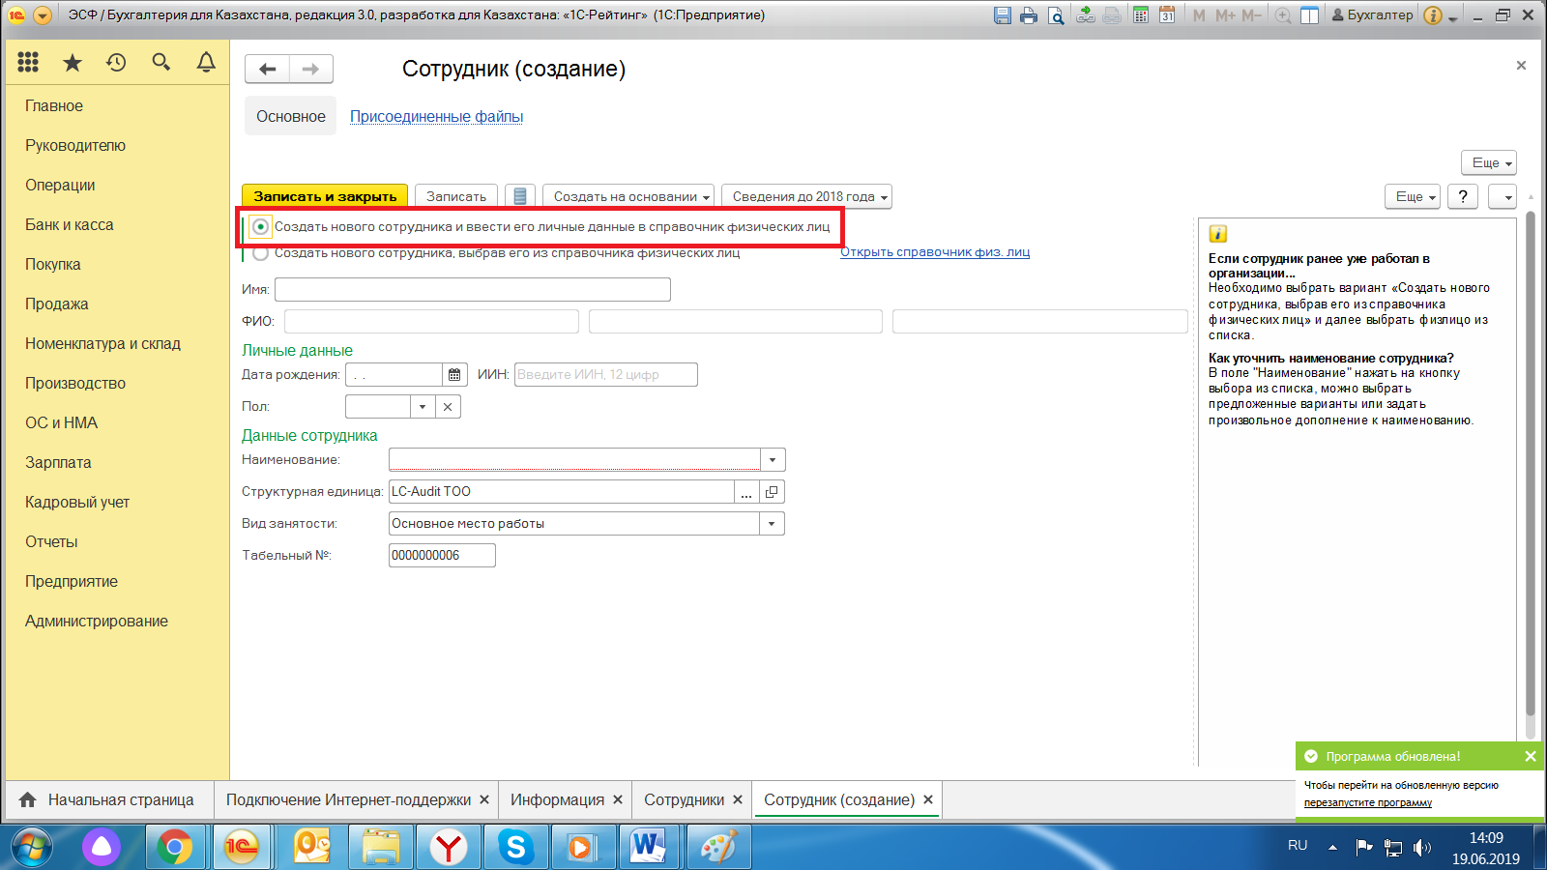Expand Создать на основании dropdown
This screenshot has height=870, width=1547.
[628, 196]
